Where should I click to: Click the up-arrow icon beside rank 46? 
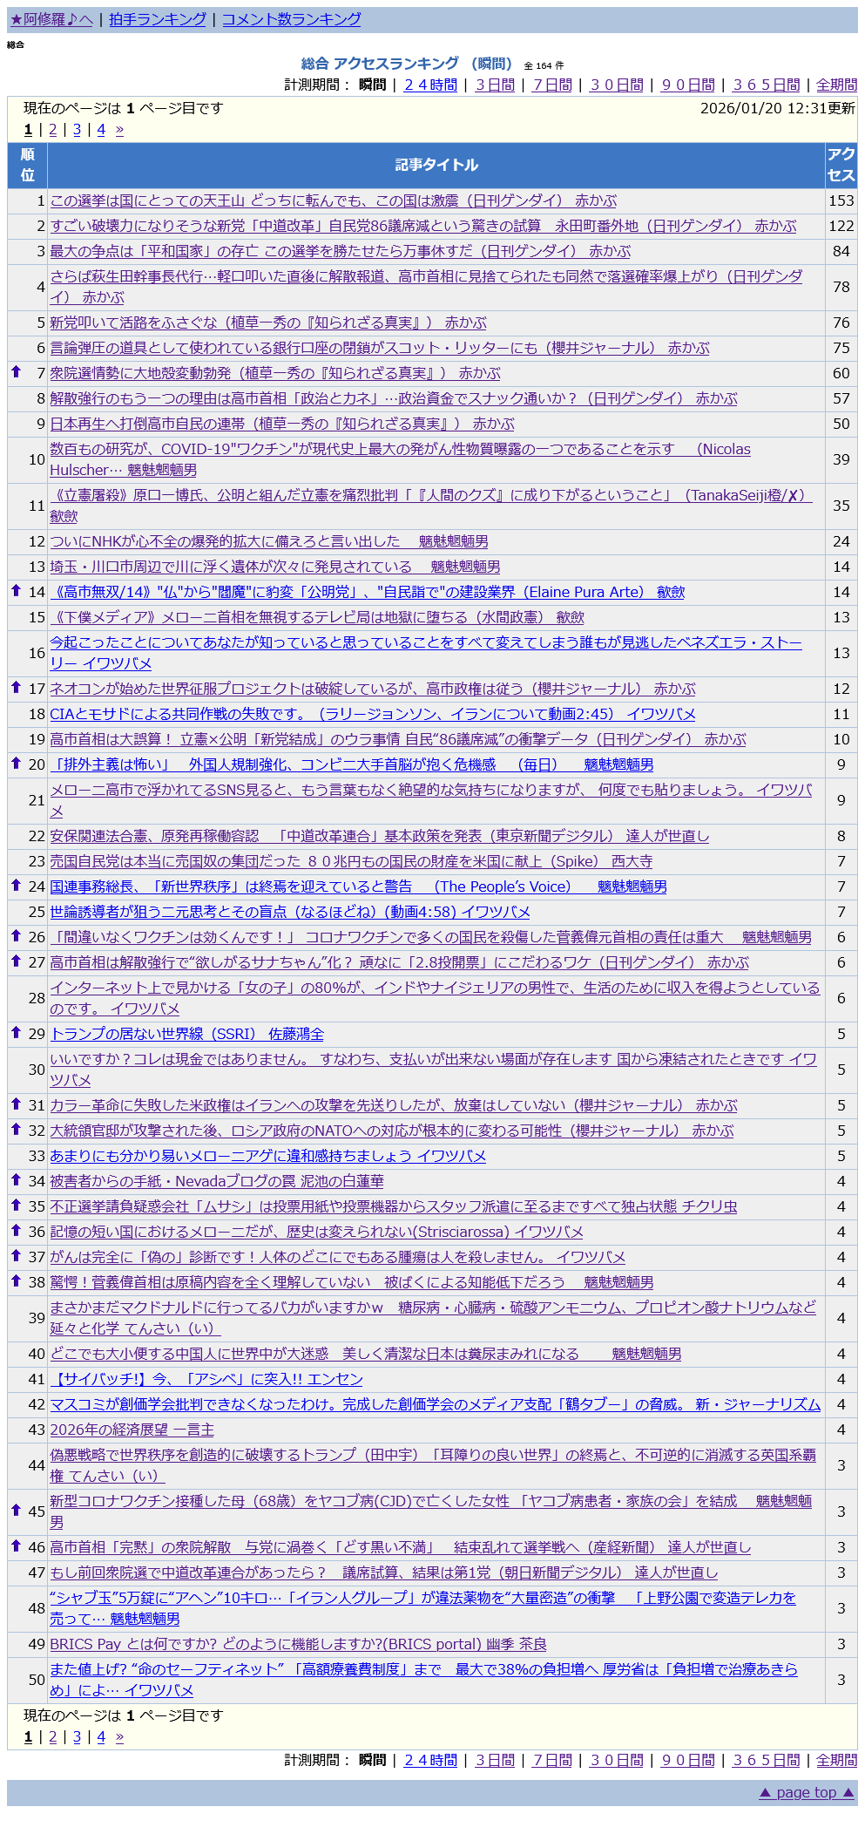coord(16,1546)
